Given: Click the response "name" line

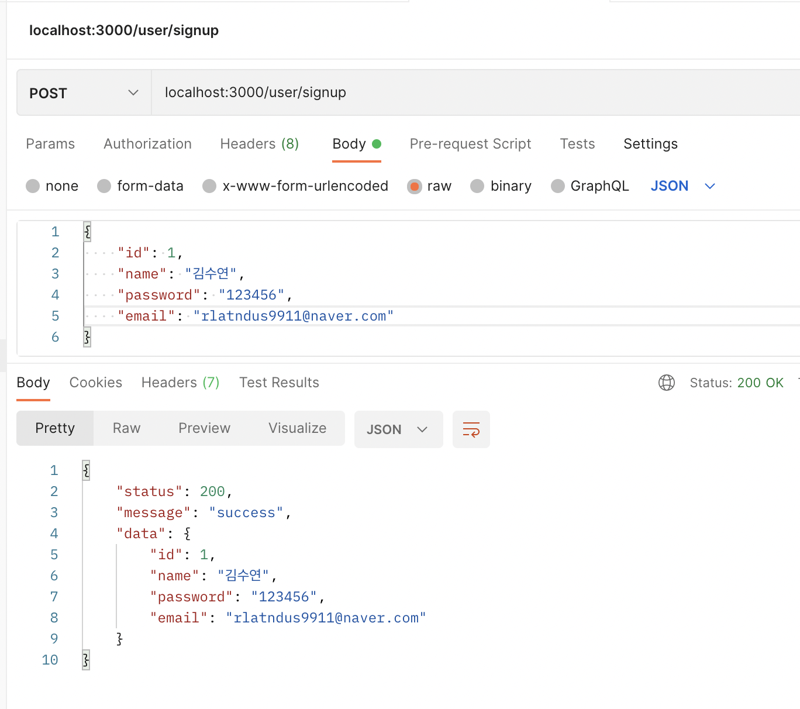Looking at the screenshot, I should [x=213, y=576].
